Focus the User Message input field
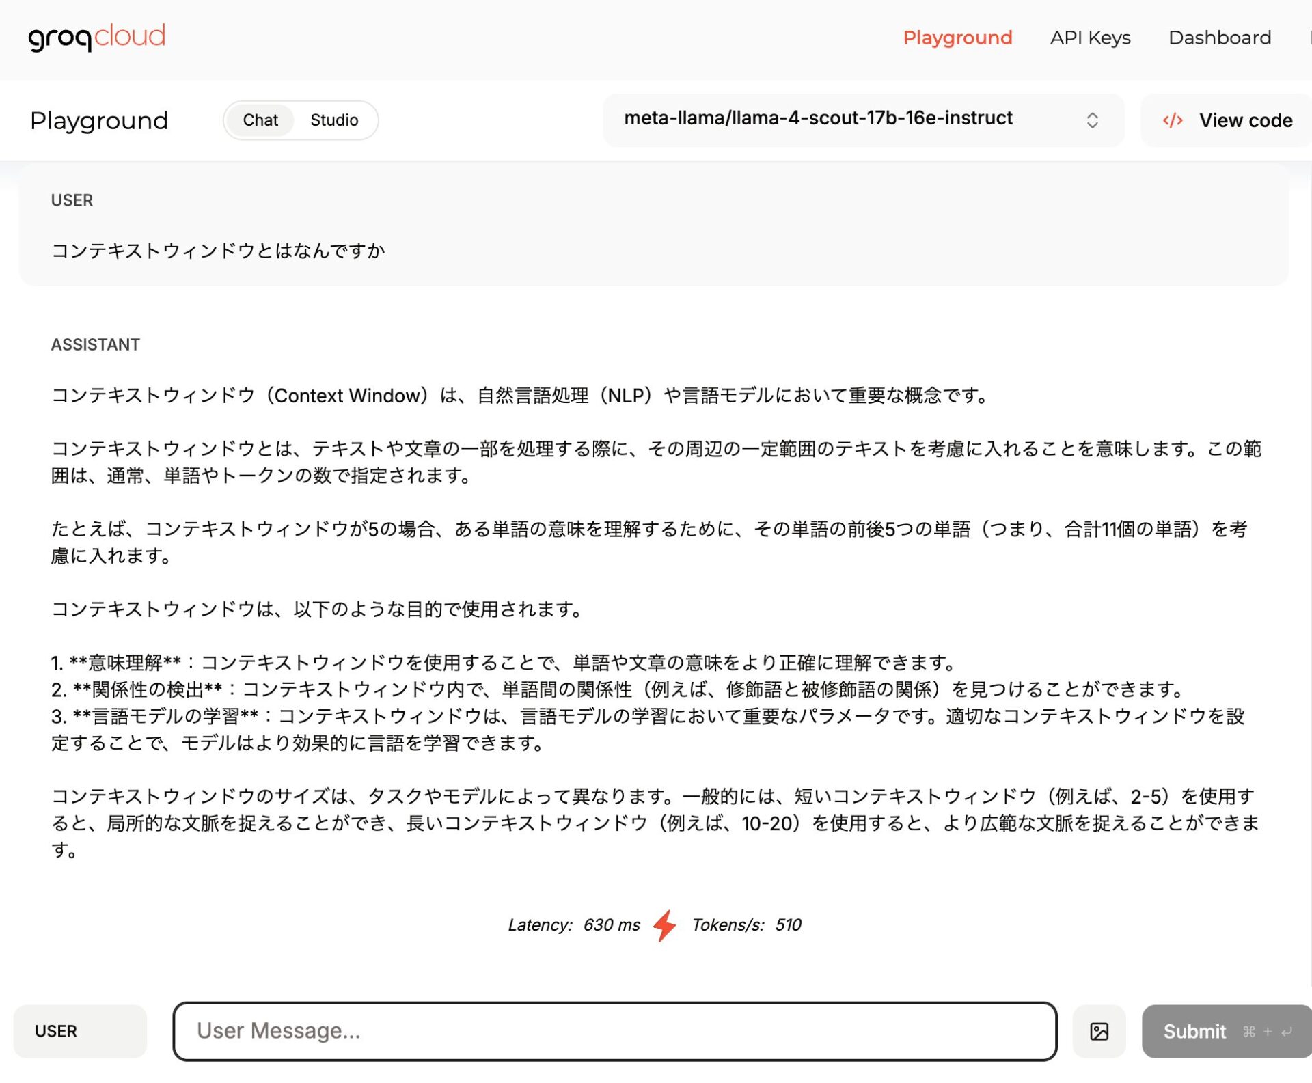This screenshot has width=1312, height=1083. 614,1030
